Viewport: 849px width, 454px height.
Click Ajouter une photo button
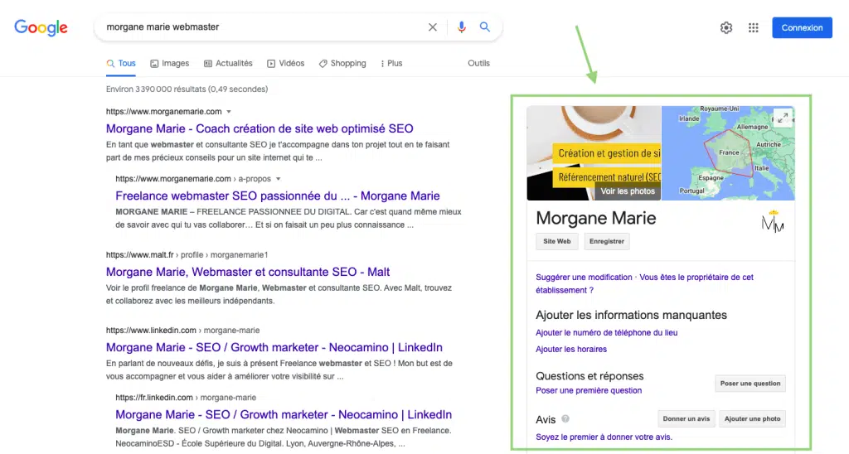(752, 419)
